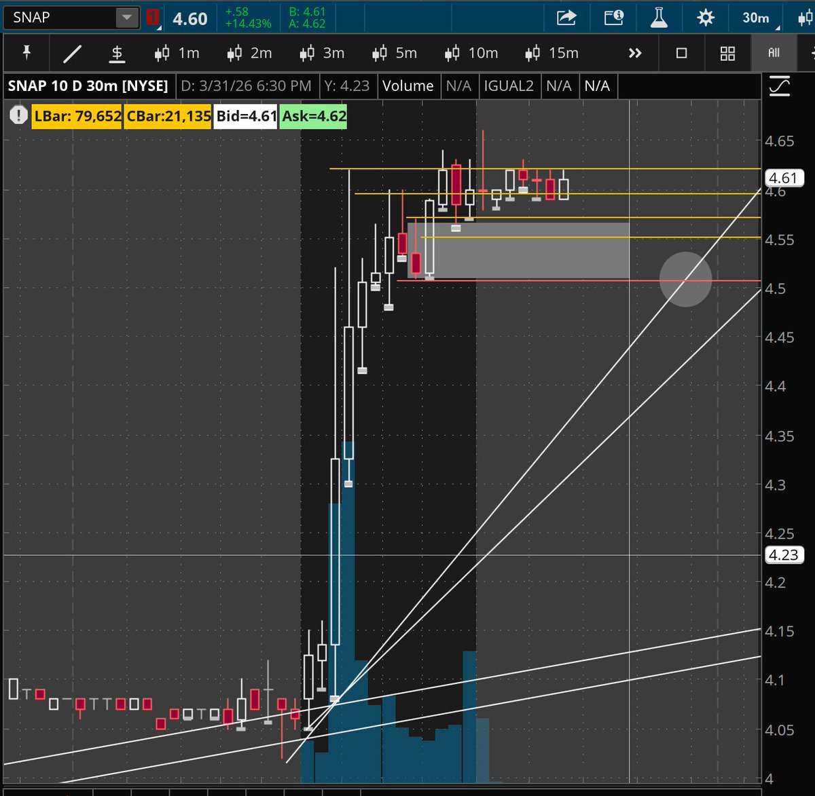Click the 4.23 crosshair price bubble
815x796 pixels.
click(783, 554)
